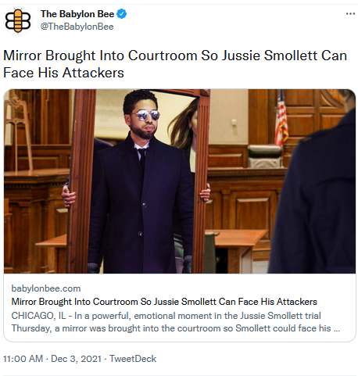Click The Babylon Bee display name

(77, 14)
